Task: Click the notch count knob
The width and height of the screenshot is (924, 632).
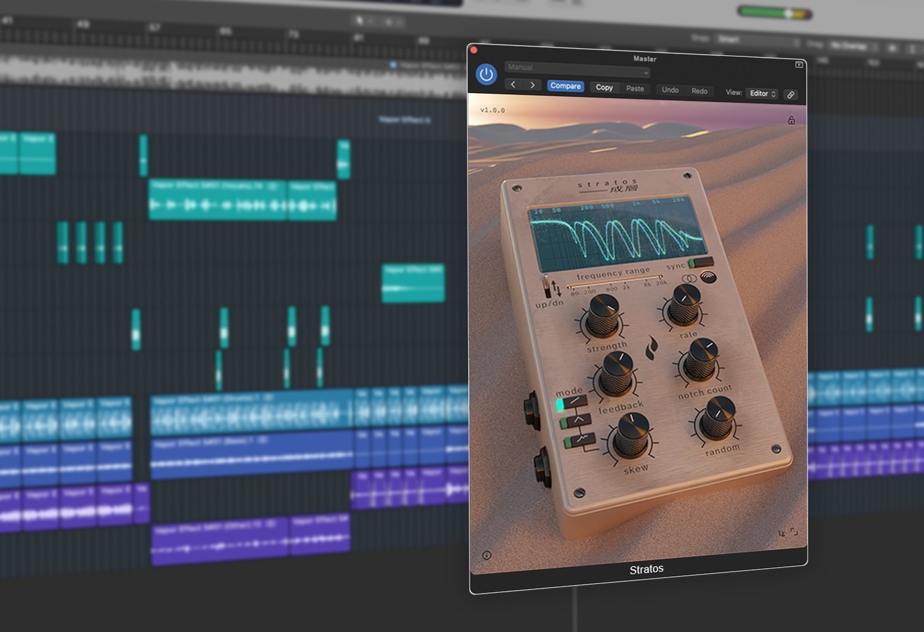Action: pyautogui.click(x=701, y=360)
